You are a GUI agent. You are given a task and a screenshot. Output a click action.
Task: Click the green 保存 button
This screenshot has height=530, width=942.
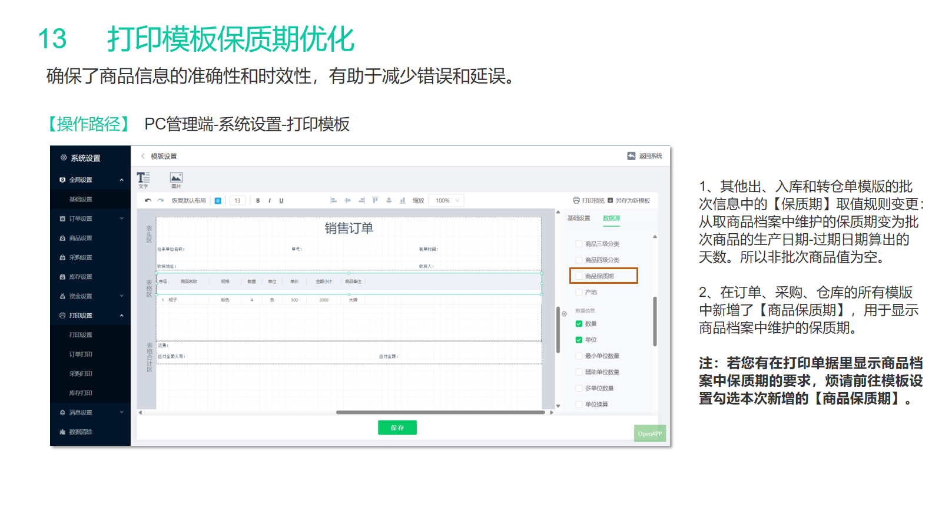[x=397, y=428]
